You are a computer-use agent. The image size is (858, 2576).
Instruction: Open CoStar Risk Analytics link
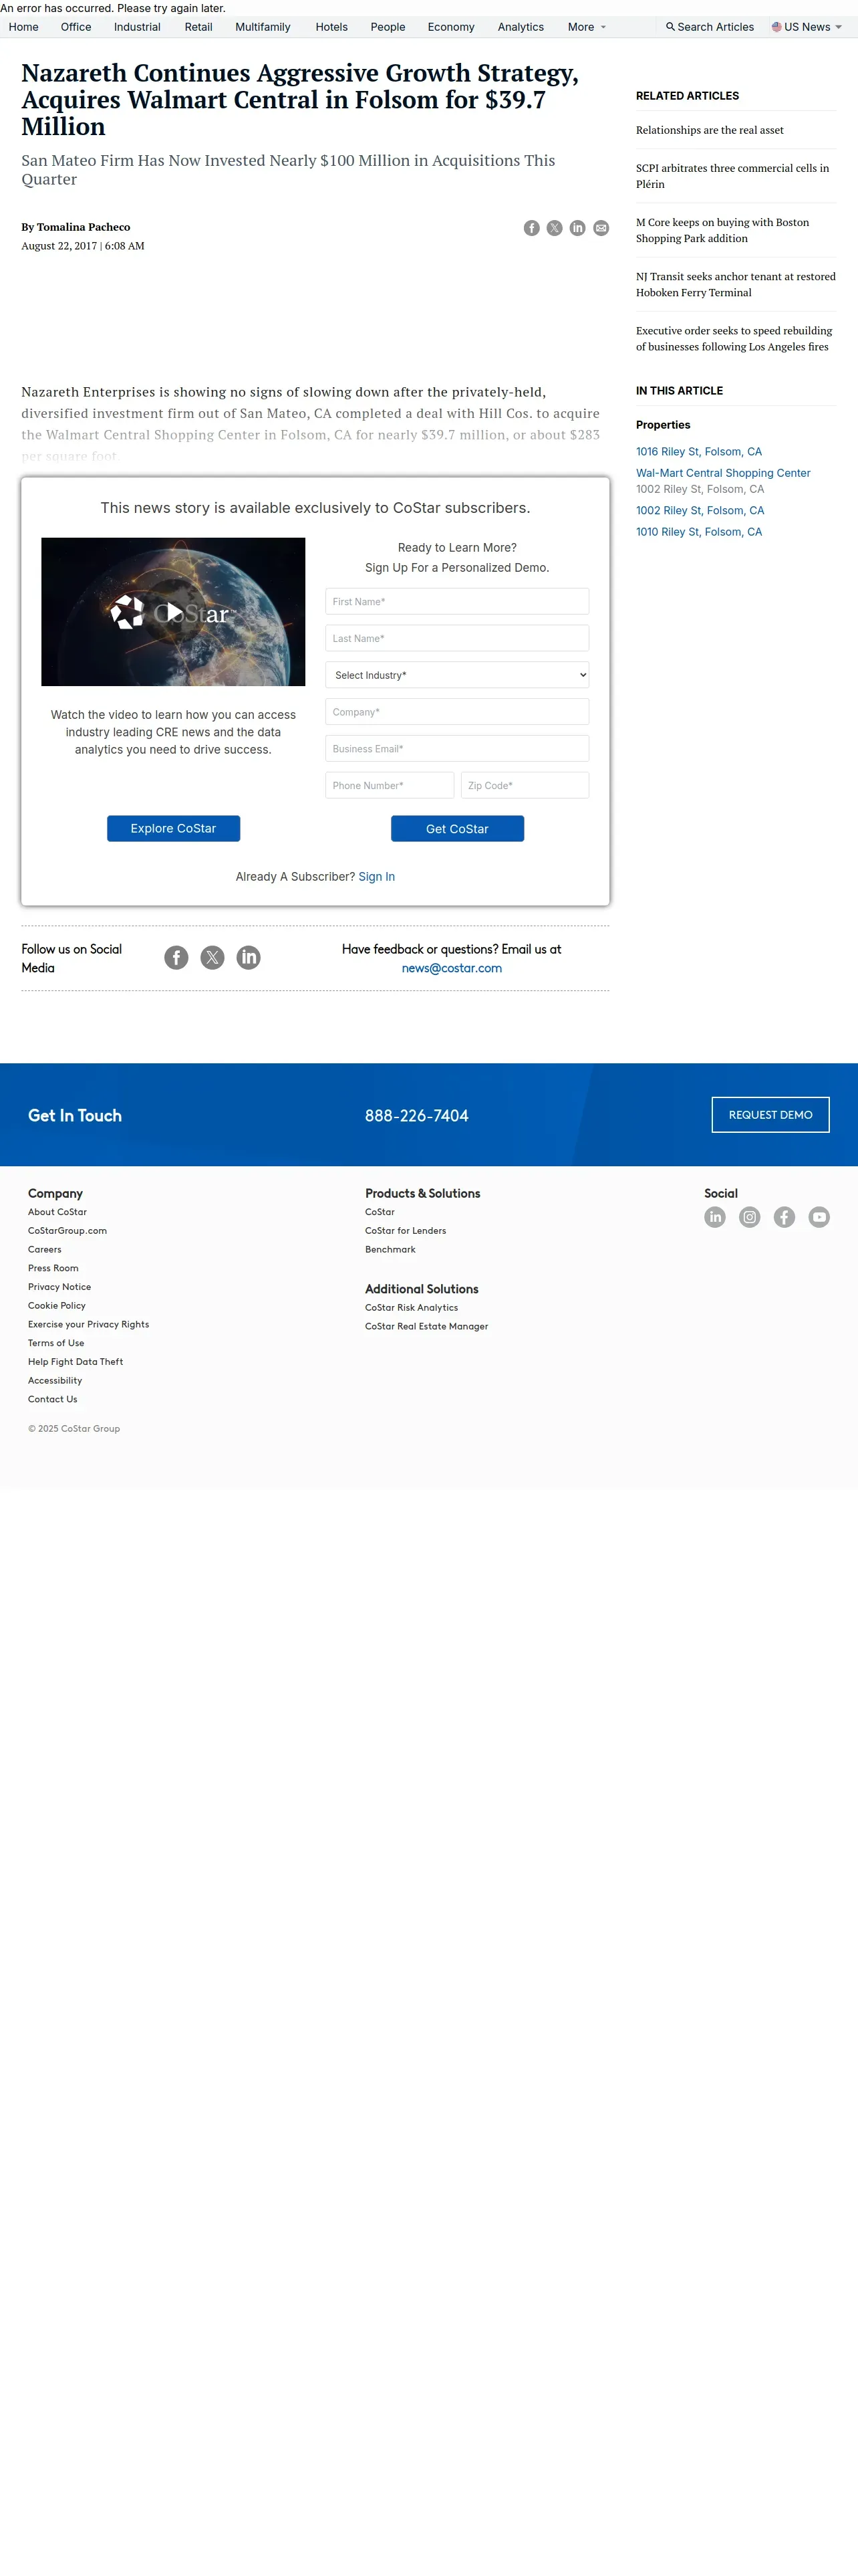pyautogui.click(x=412, y=1308)
